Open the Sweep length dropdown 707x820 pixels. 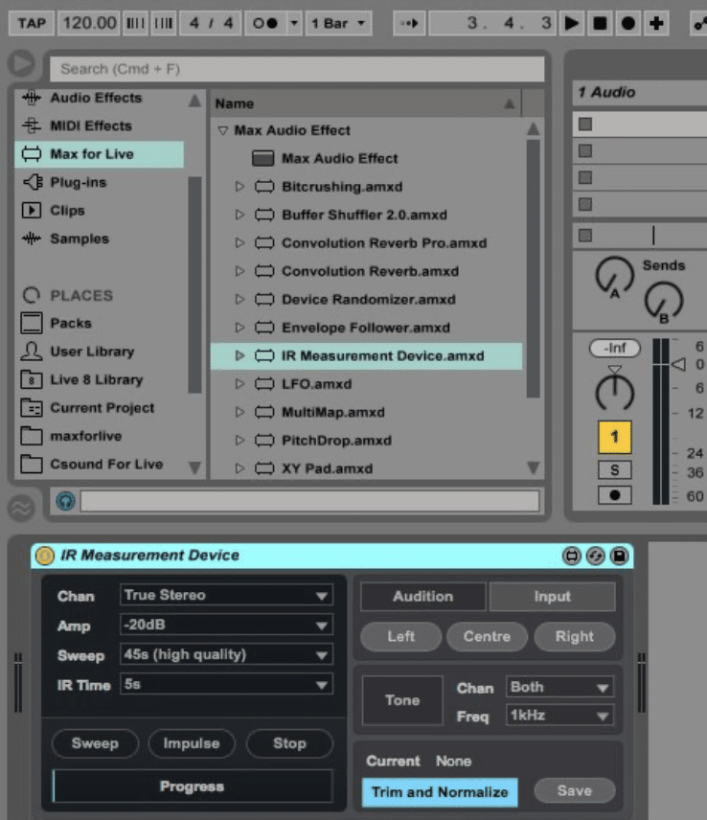coord(226,654)
